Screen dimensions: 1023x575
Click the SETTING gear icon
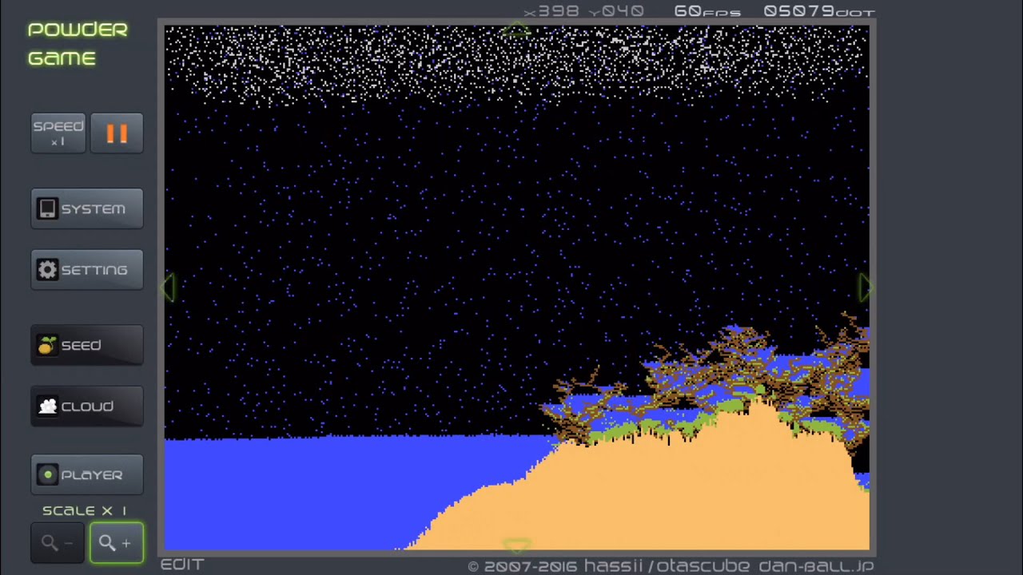(x=47, y=269)
